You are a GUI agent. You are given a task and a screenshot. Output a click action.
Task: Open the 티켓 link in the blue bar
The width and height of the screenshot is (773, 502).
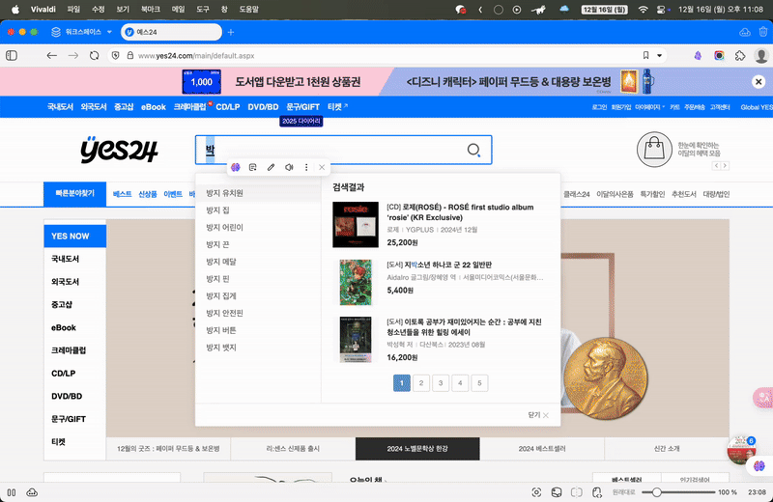[x=337, y=107]
